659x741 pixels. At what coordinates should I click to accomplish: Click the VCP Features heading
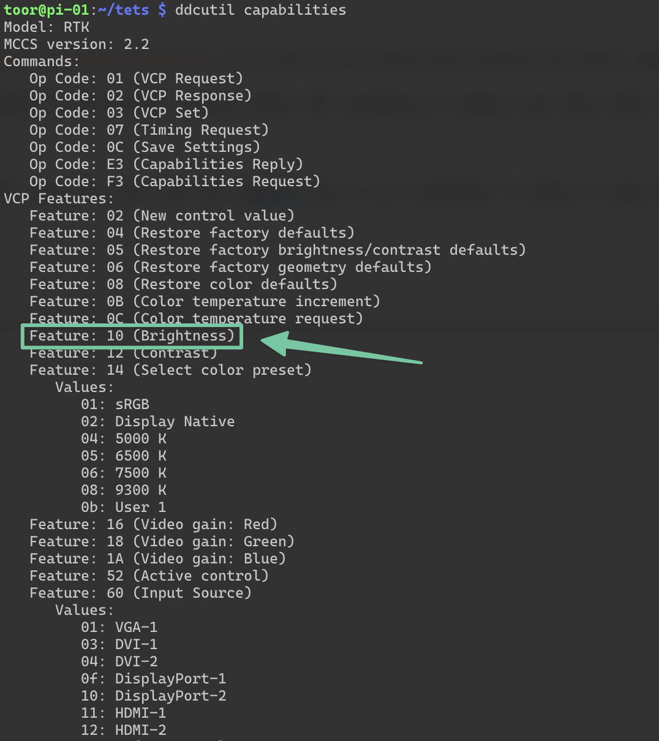(x=59, y=199)
